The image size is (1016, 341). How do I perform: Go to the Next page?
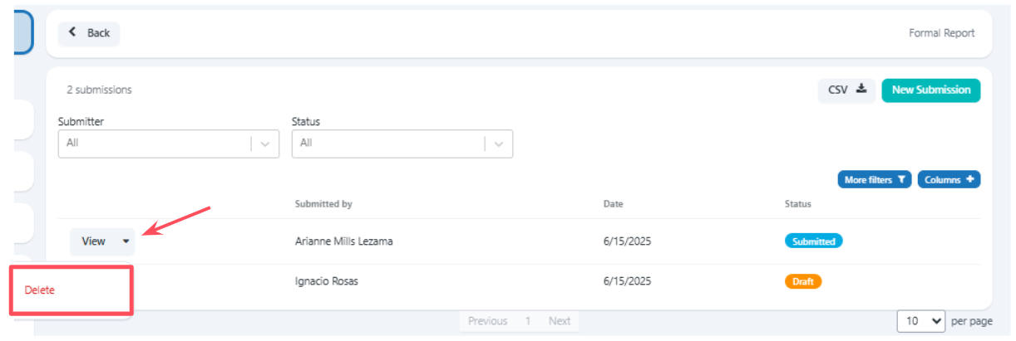[560, 321]
